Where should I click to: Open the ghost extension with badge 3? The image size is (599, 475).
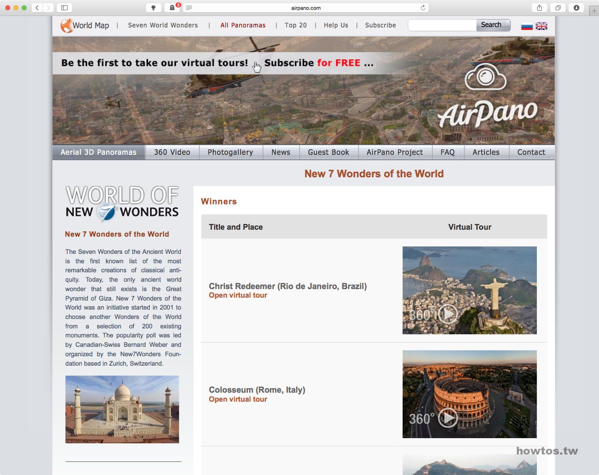point(172,8)
